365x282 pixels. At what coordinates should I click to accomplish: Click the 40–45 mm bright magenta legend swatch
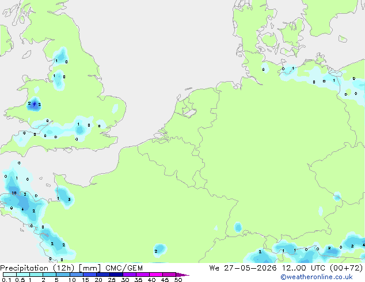coord(156,275)
